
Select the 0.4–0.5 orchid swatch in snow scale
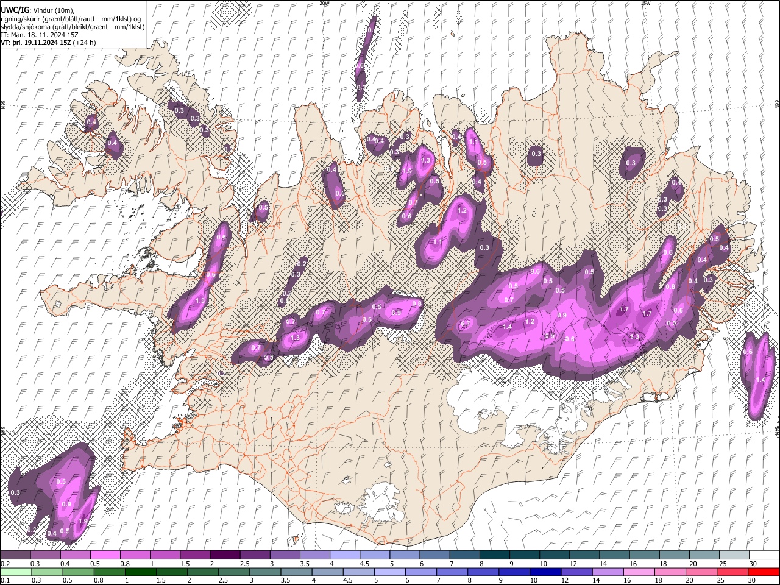[x=75, y=555]
